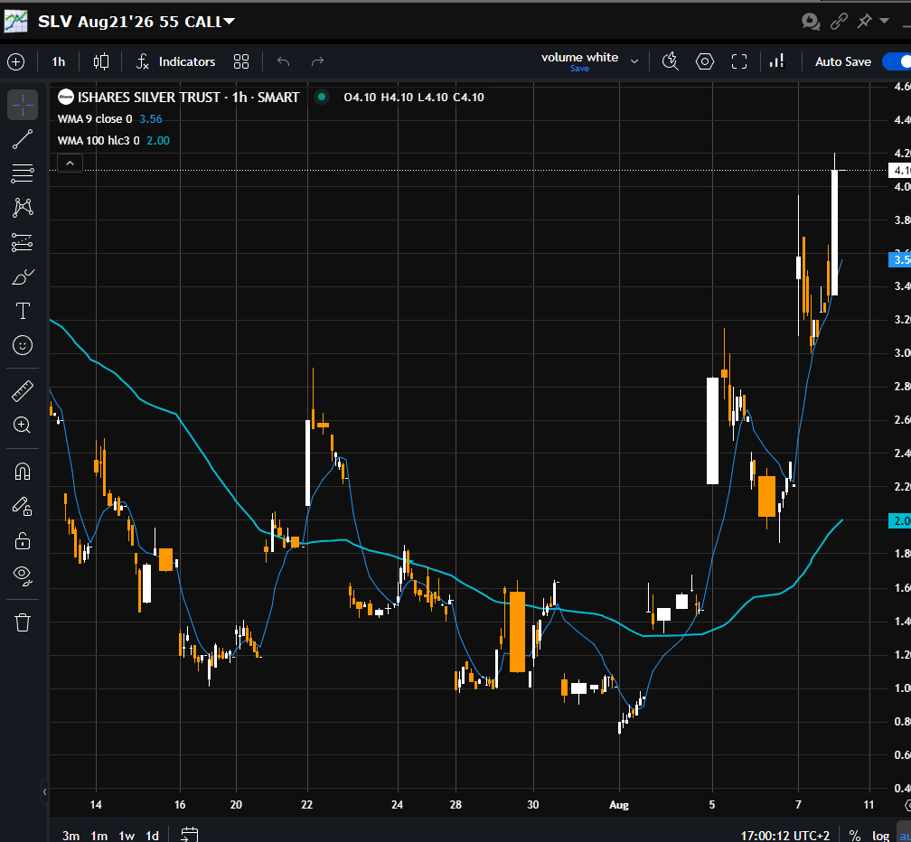This screenshot has width=911, height=842.
Task: Select the brush drawing tool
Action: [x=22, y=277]
